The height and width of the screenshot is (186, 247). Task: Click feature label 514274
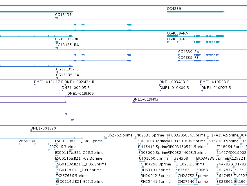coord(223,153)
